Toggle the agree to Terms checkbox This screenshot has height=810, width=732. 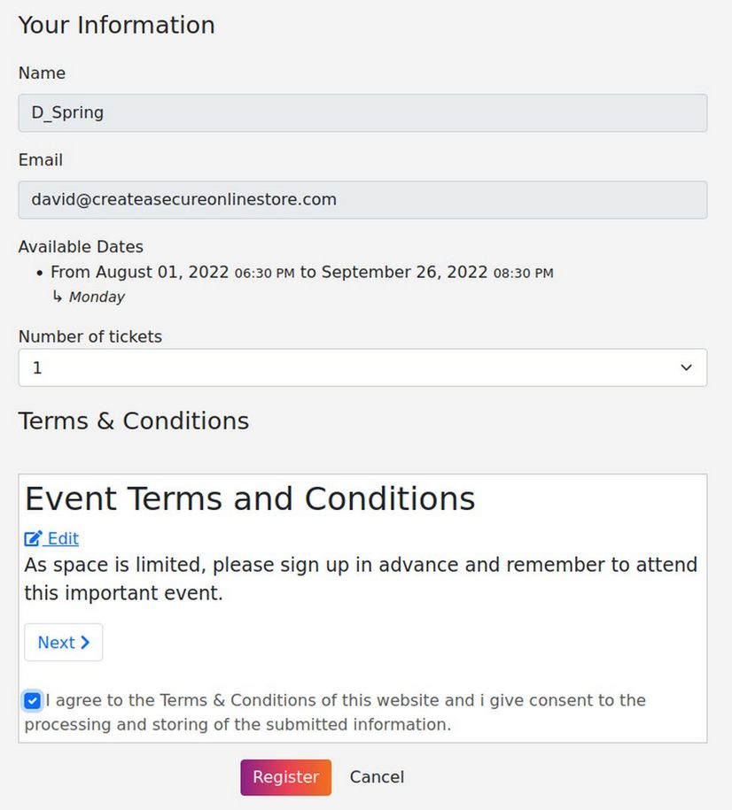33,701
